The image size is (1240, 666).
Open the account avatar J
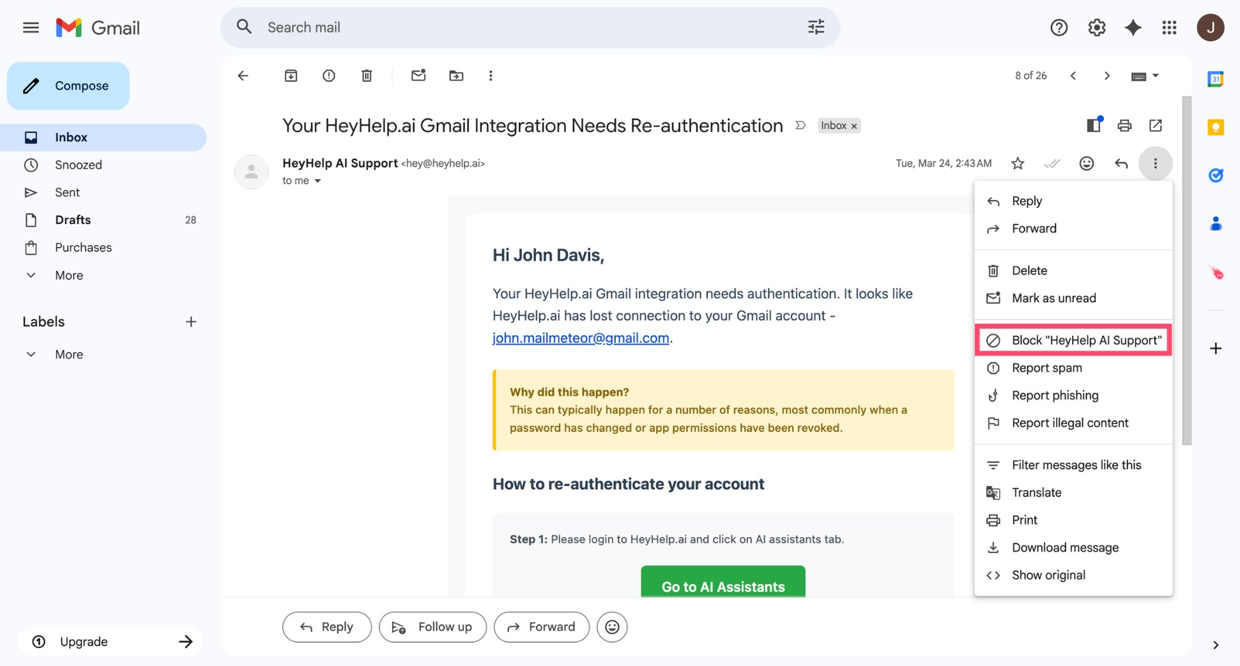point(1210,27)
